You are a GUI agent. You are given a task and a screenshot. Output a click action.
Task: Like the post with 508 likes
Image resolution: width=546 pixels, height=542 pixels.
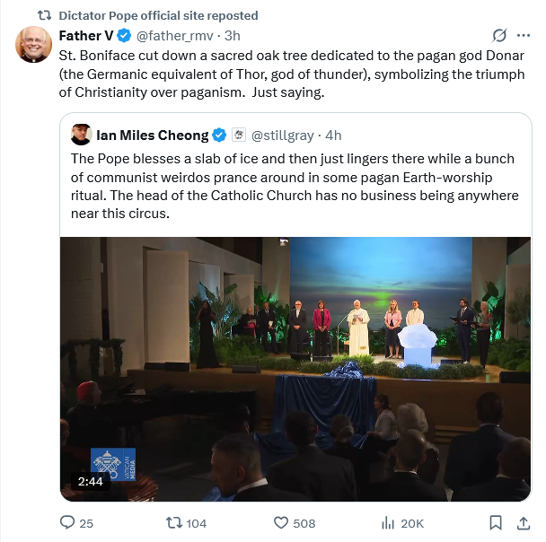pyautogui.click(x=280, y=523)
